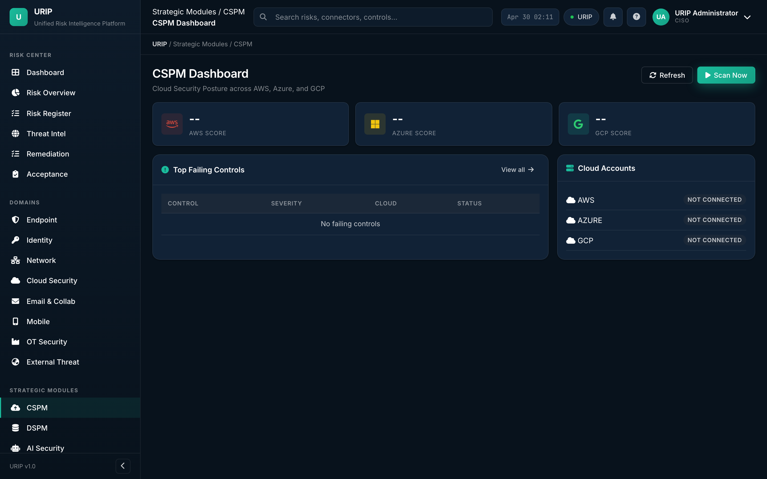Click the AWS logo on score card
Screen dimensions: 767x479
(172, 124)
